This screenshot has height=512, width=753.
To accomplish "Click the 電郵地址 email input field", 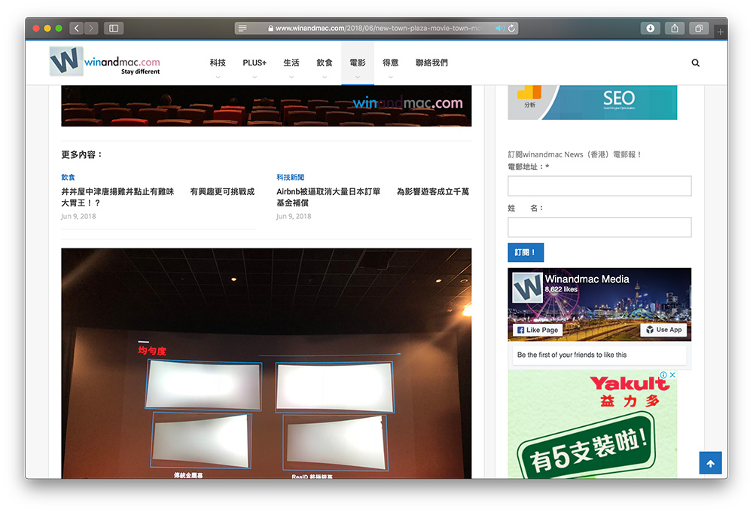I will 599,186.
